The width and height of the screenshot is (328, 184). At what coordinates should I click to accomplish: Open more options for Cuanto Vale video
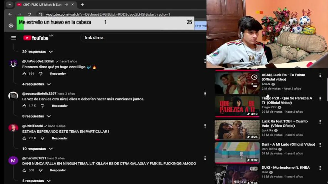(x=320, y=122)
